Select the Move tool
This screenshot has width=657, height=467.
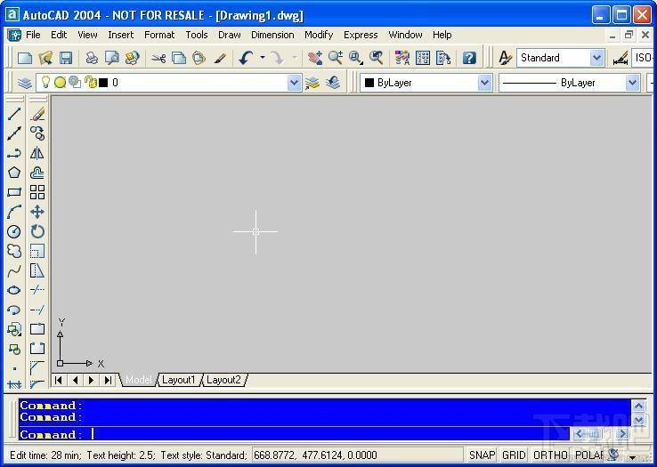click(x=37, y=212)
